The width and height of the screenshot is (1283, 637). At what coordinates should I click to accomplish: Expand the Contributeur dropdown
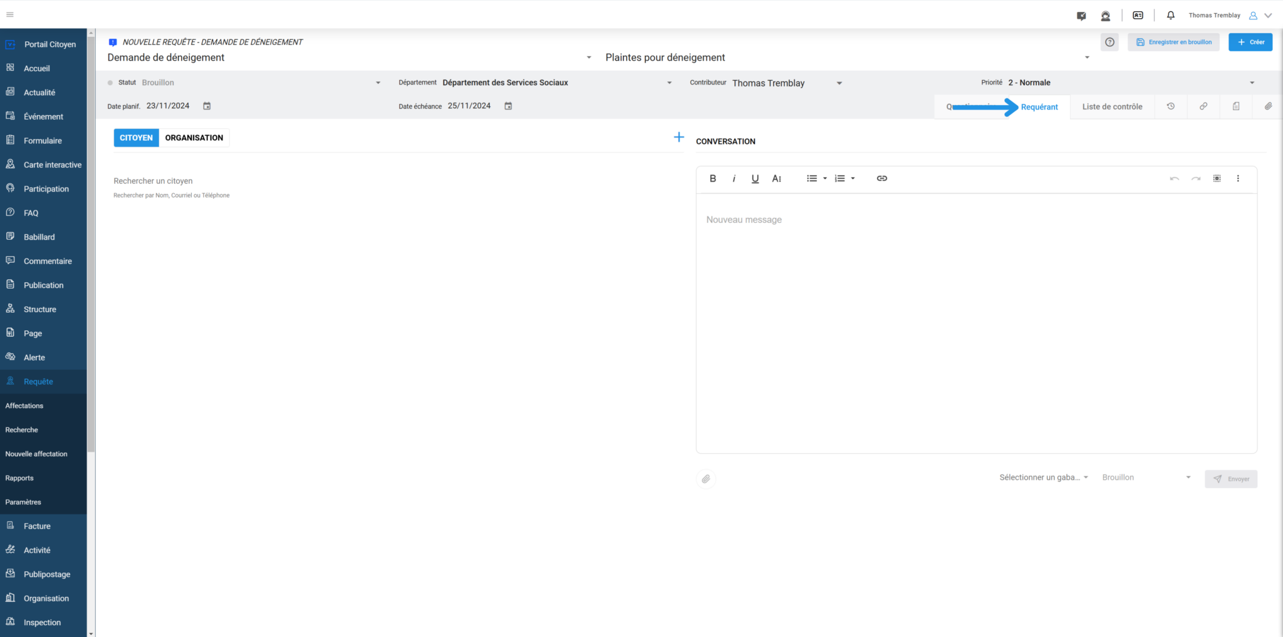point(839,83)
